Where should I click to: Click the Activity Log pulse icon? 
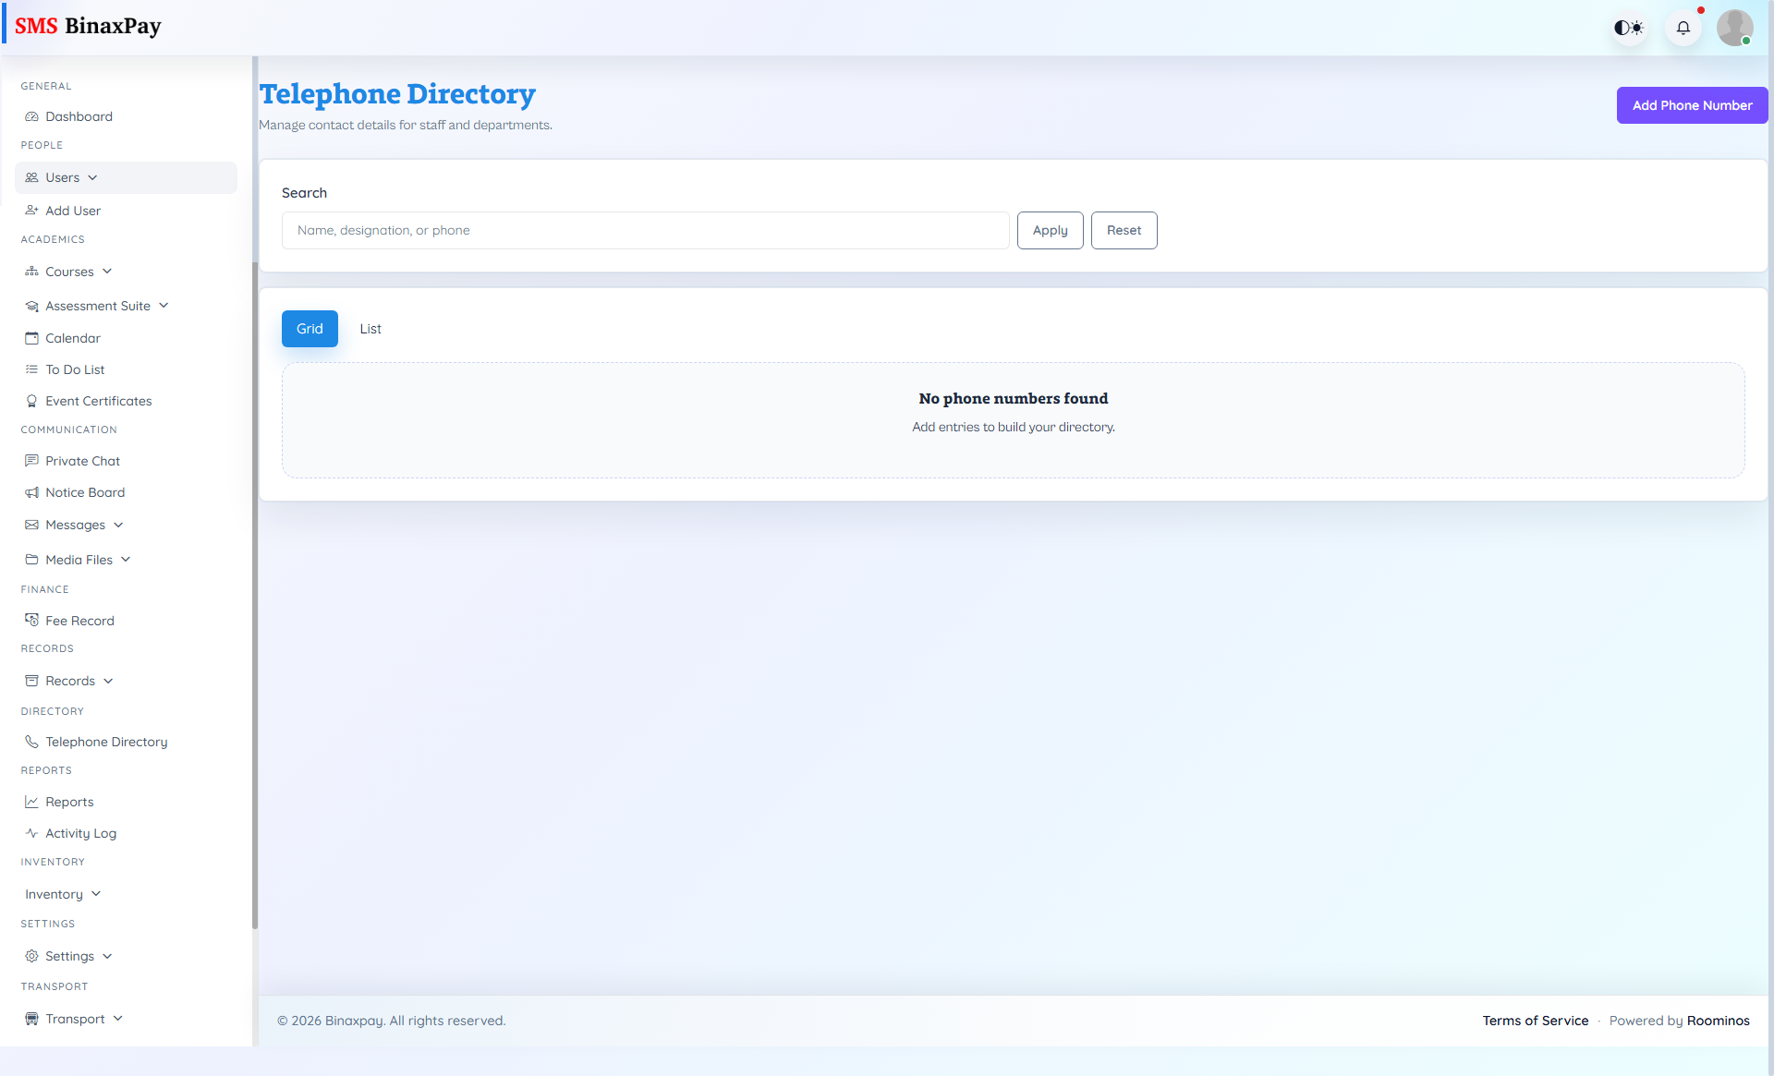tap(31, 833)
